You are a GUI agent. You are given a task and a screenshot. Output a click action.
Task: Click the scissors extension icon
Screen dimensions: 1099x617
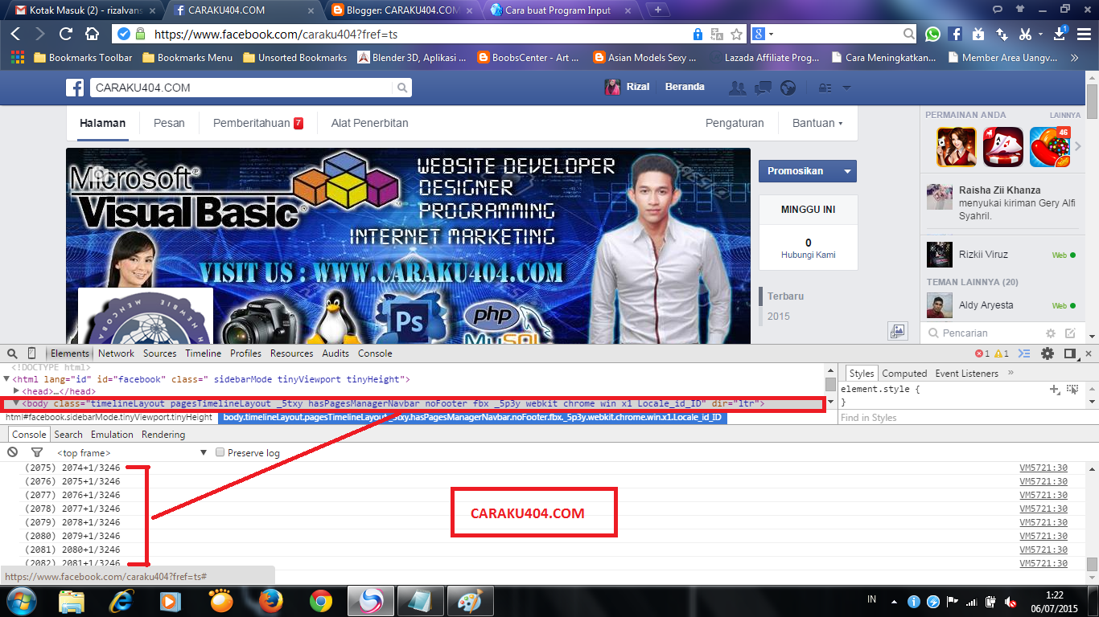(1025, 35)
